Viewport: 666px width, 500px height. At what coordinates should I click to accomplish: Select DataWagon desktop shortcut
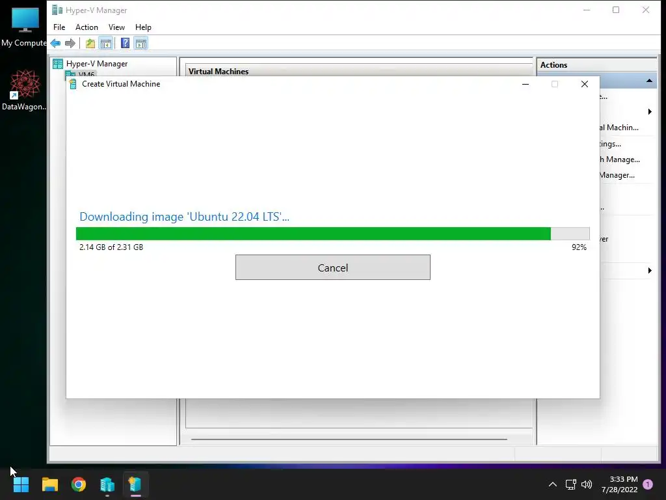[24, 90]
